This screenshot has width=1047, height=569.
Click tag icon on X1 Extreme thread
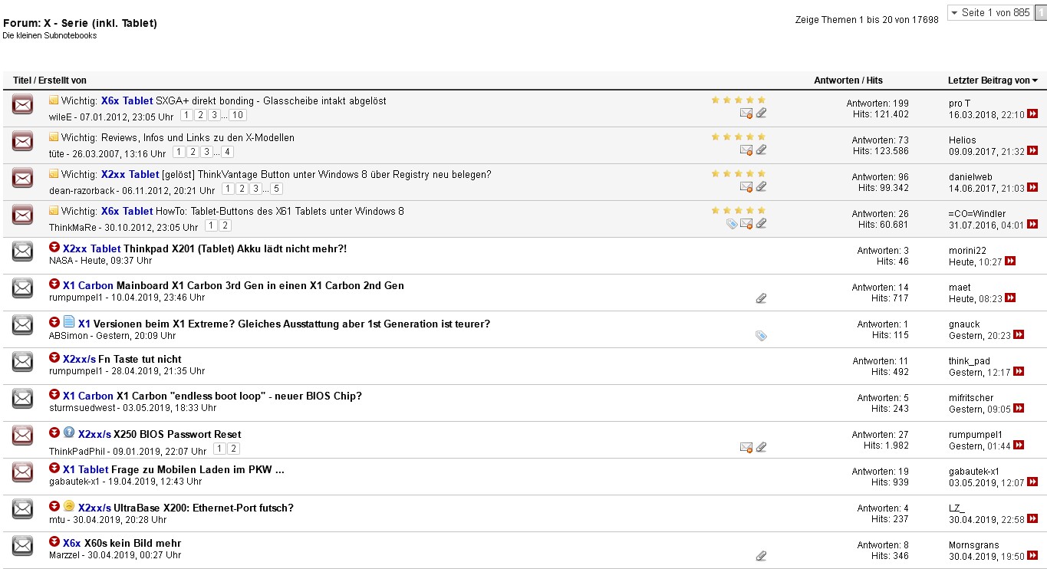pyautogui.click(x=761, y=335)
